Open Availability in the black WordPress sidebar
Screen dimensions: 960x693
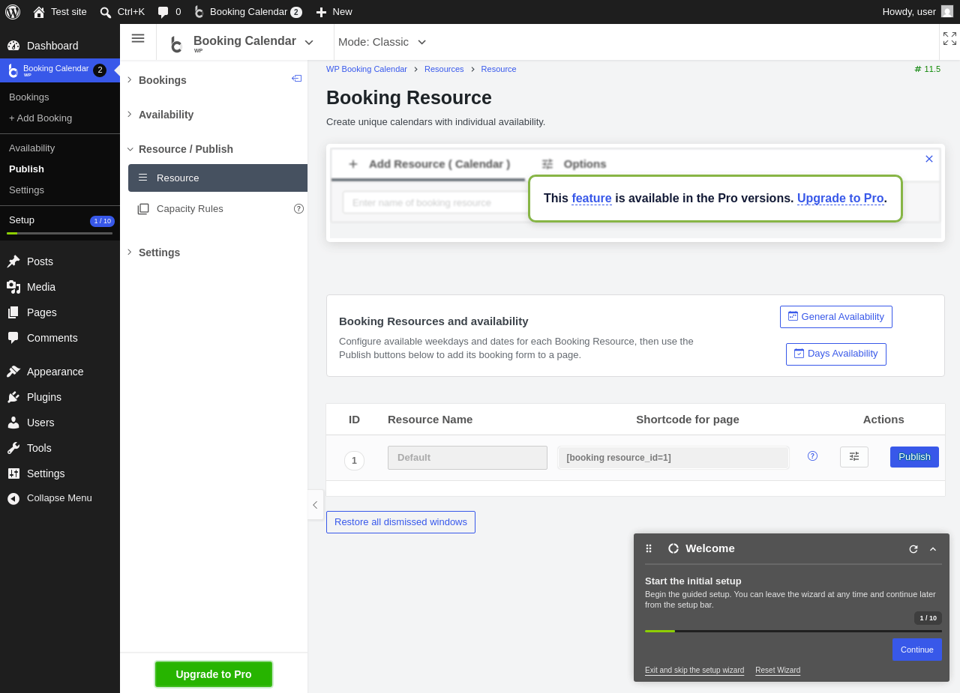32,148
